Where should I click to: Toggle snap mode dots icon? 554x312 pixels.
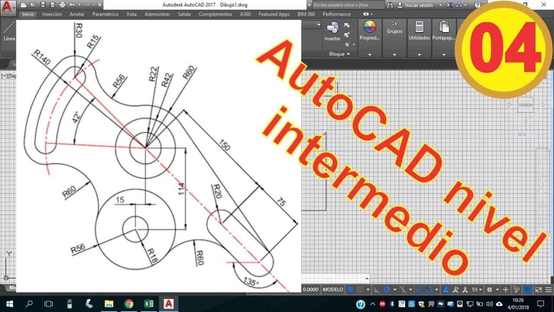(x=360, y=289)
